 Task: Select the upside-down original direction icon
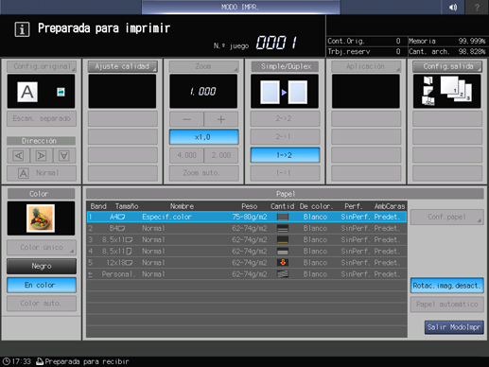coord(64,155)
